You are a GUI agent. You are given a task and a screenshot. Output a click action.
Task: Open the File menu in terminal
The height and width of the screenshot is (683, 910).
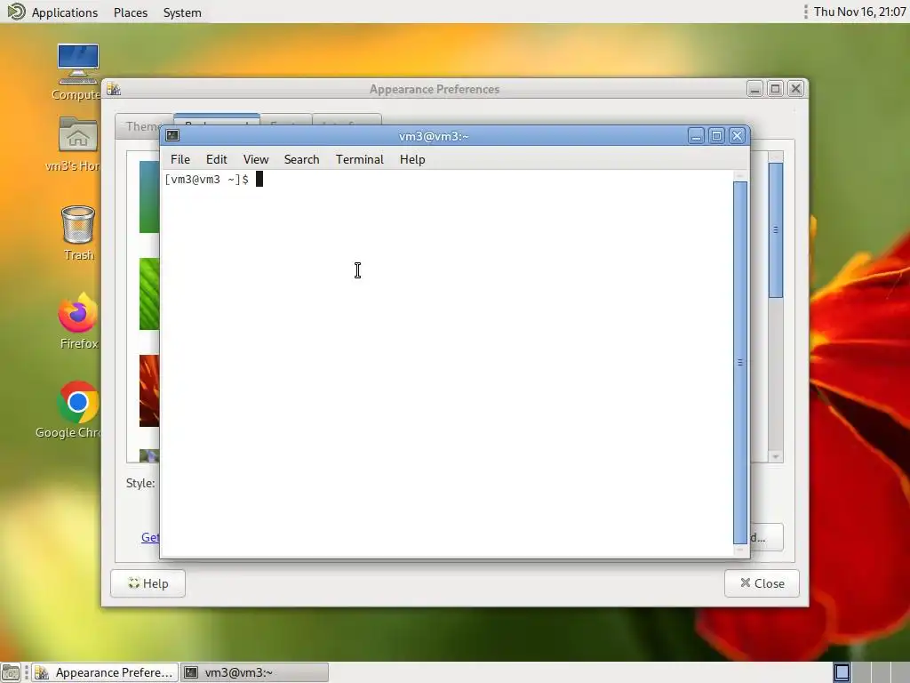click(x=180, y=159)
